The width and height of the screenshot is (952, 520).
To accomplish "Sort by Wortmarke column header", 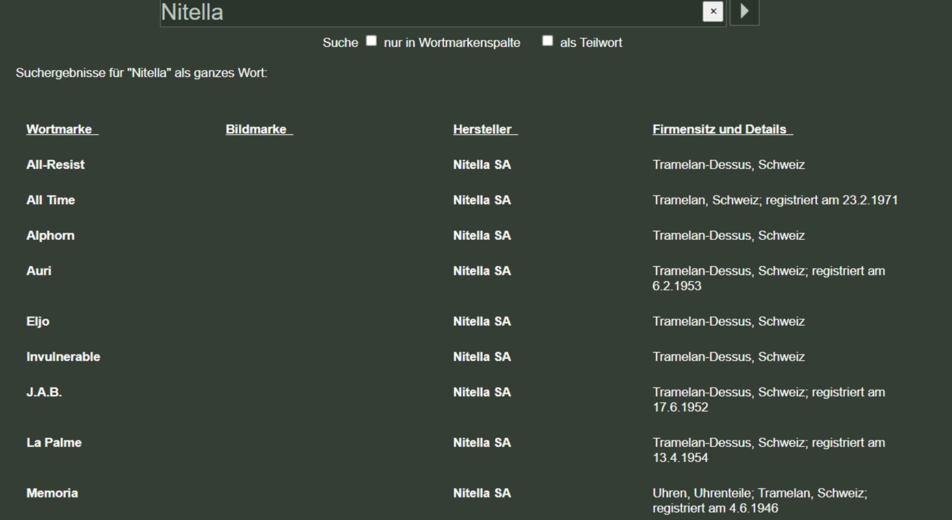I will [x=62, y=129].
